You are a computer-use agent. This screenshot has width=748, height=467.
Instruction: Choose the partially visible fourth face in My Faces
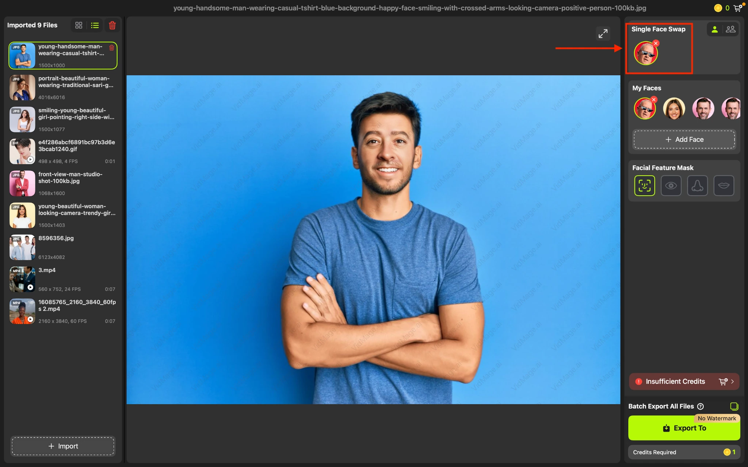731,109
